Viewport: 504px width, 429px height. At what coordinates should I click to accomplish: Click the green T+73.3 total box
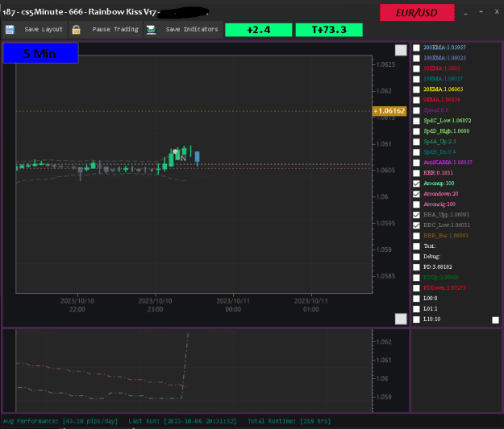[x=329, y=30]
